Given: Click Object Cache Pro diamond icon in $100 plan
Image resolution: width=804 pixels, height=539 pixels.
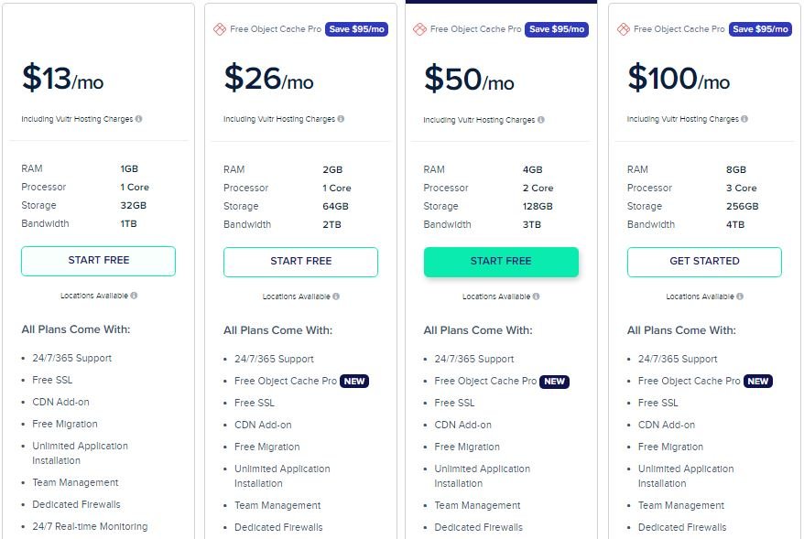Looking at the screenshot, I should [623, 29].
